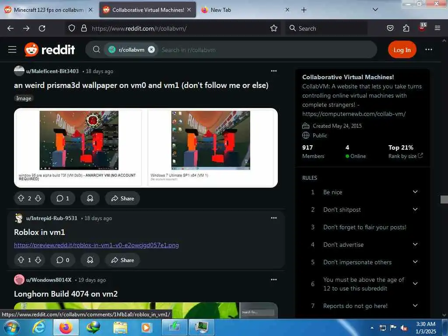Open the new tab plus button
This screenshot has height=336, width=448.
(304, 10)
